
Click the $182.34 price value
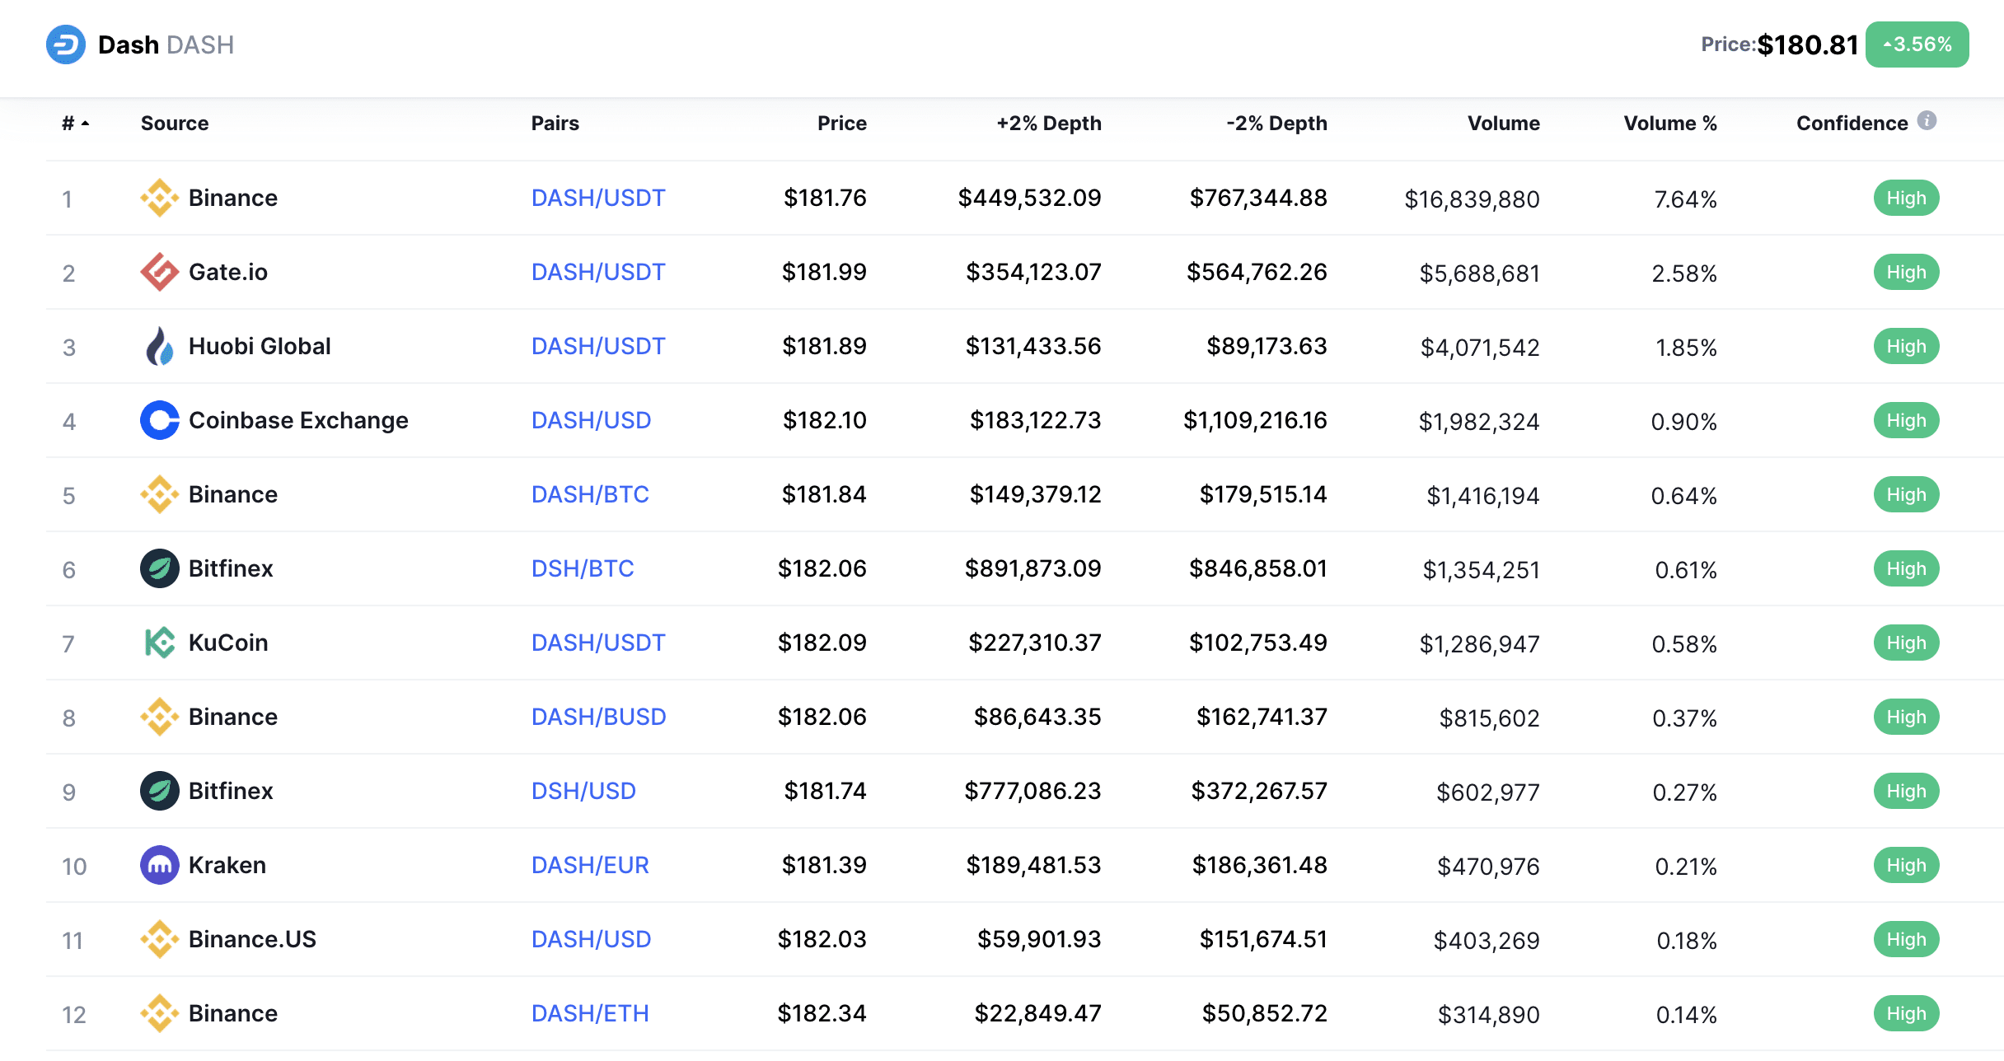tap(822, 1013)
